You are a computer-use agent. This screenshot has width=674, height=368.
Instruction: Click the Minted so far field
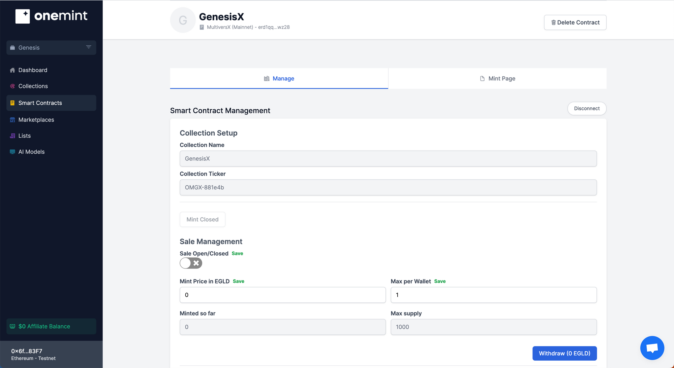[x=282, y=327]
